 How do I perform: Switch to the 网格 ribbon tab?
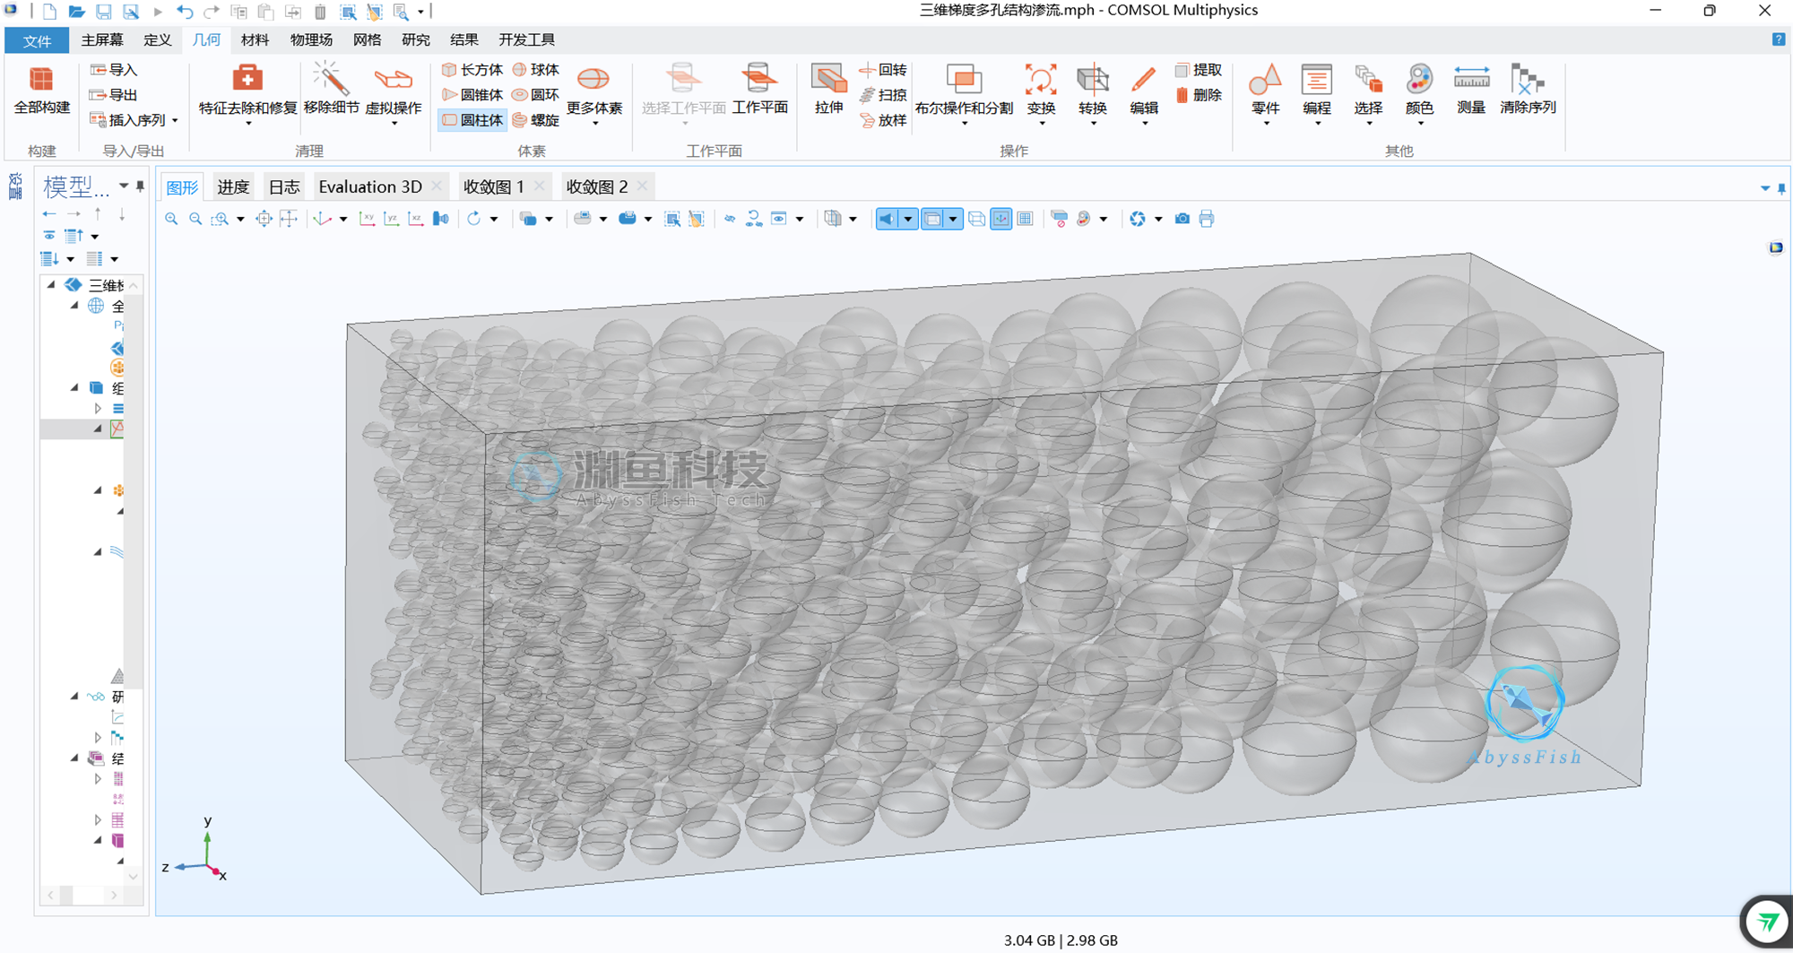pos(367,39)
